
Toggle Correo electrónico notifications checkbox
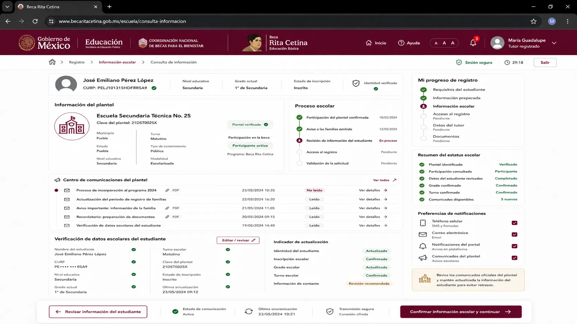click(515, 234)
